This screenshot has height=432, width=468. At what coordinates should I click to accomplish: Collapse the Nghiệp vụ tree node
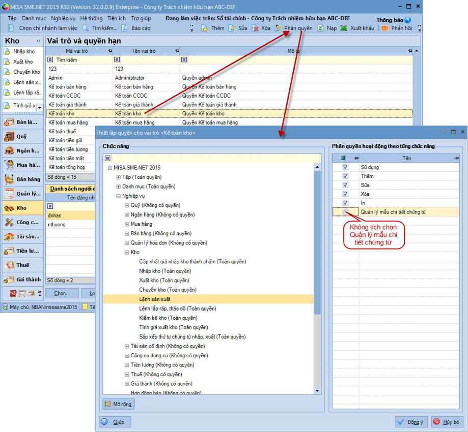118,196
